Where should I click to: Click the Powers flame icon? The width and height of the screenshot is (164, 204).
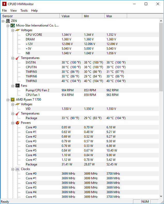point(18,123)
